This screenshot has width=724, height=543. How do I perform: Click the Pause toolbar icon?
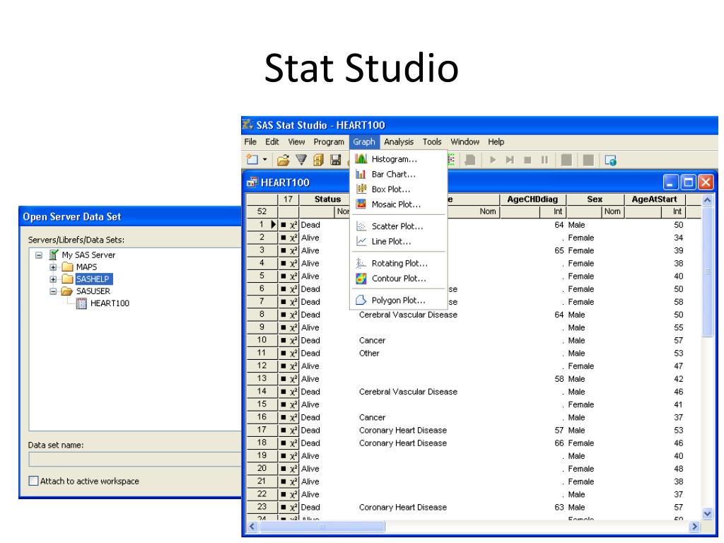click(544, 160)
